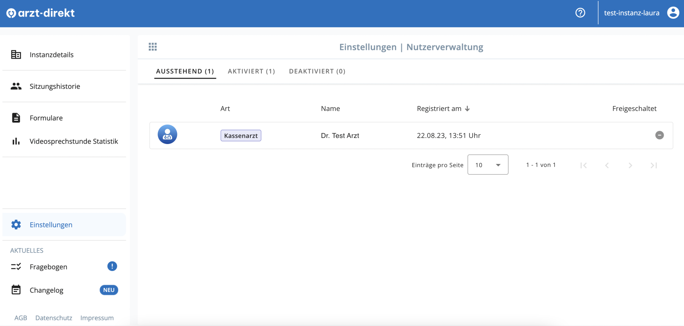Toggle Freigeschaltet status for Dr. Test Arzt
The image size is (684, 326).
coord(659,135)
